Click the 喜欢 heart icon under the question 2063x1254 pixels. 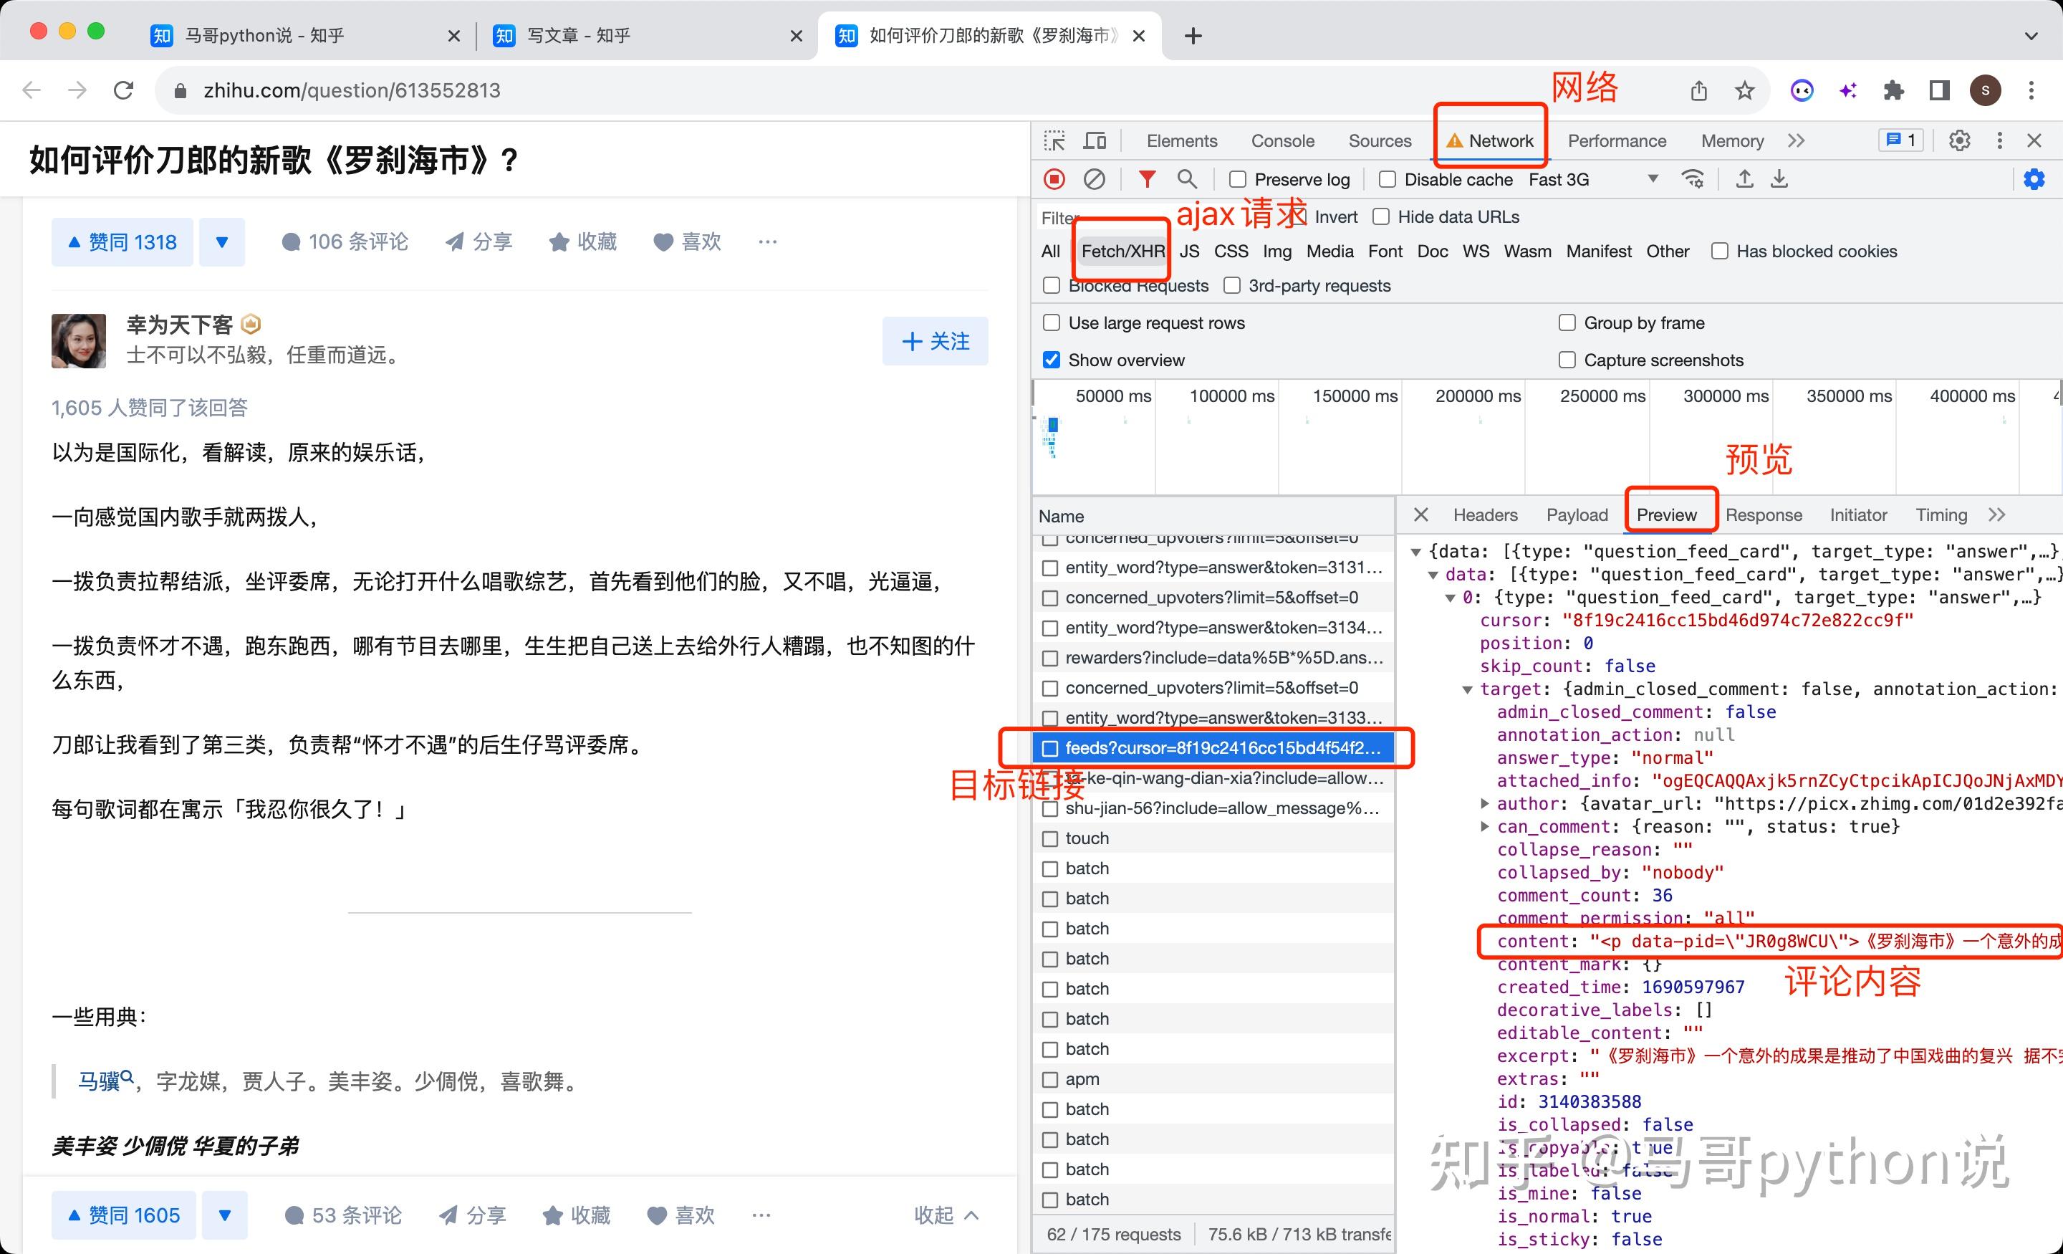pos(663,242)
